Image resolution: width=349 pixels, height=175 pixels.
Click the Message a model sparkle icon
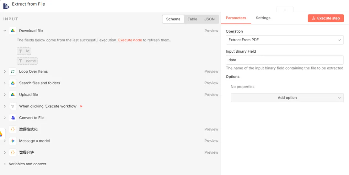pos(13,141)
